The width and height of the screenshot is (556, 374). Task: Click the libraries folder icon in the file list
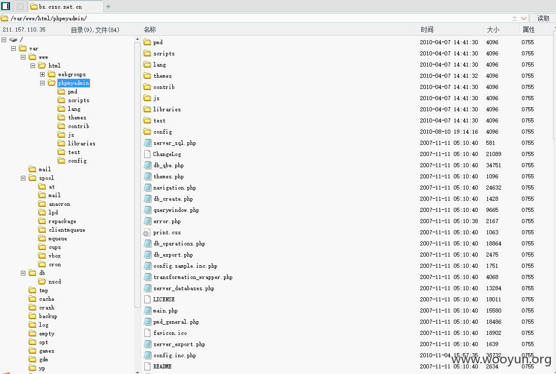click(147, 109)
